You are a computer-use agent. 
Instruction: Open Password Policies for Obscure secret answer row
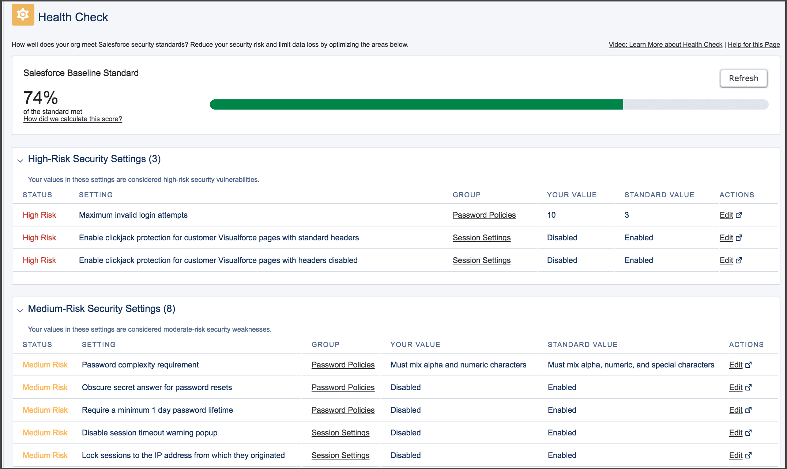point(343,388)
